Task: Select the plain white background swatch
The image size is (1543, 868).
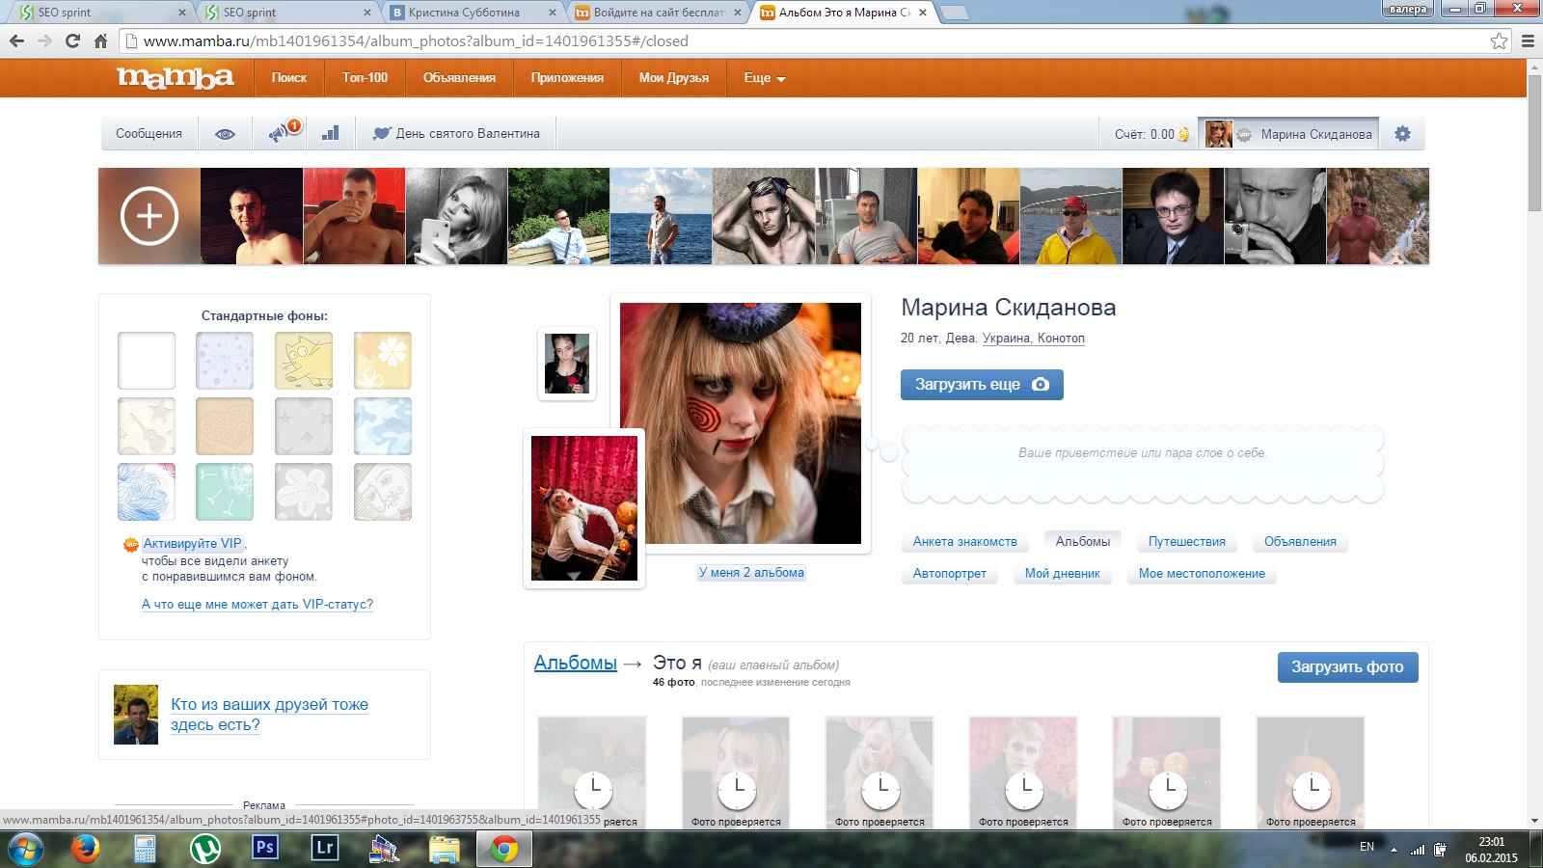Action: (x=147, y=361)
